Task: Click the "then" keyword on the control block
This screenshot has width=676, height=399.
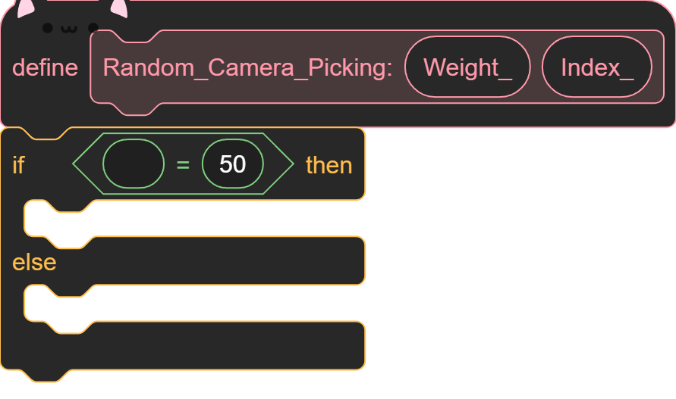Action: point(329,165)
